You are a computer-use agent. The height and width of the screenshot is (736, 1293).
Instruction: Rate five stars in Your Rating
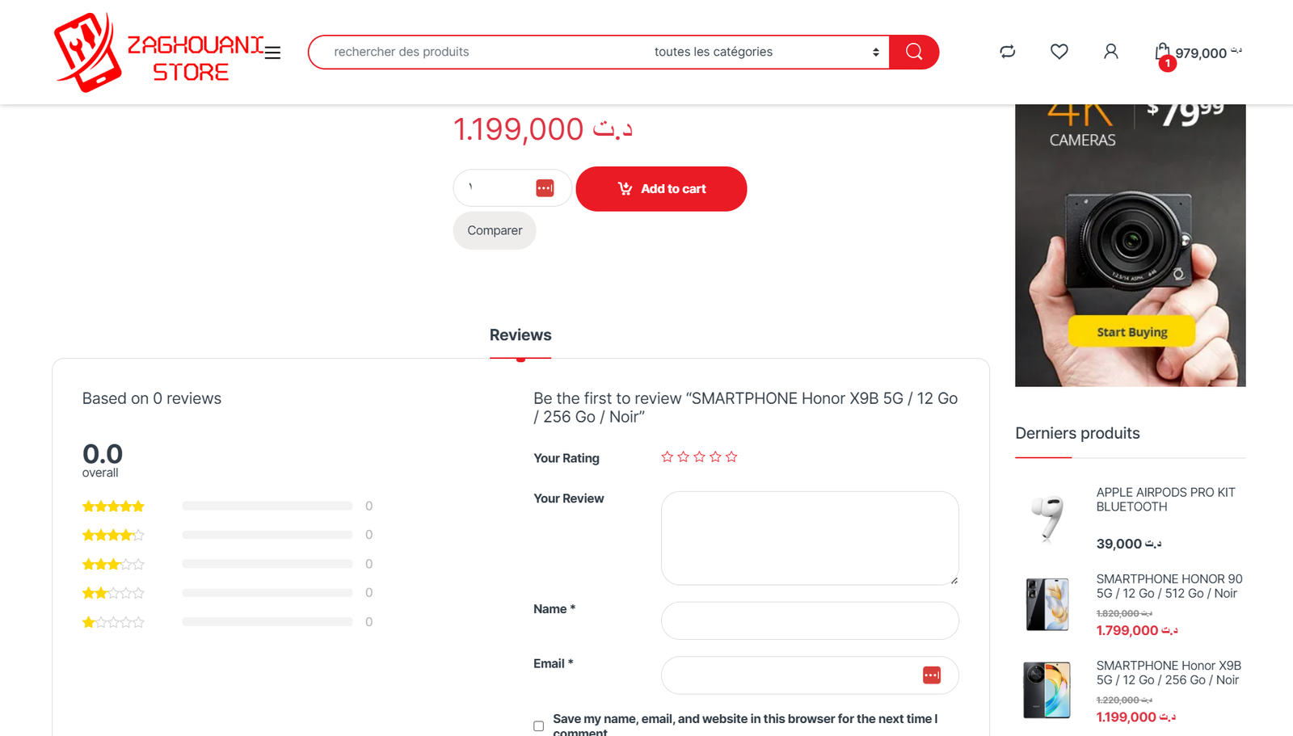[731, 457]
